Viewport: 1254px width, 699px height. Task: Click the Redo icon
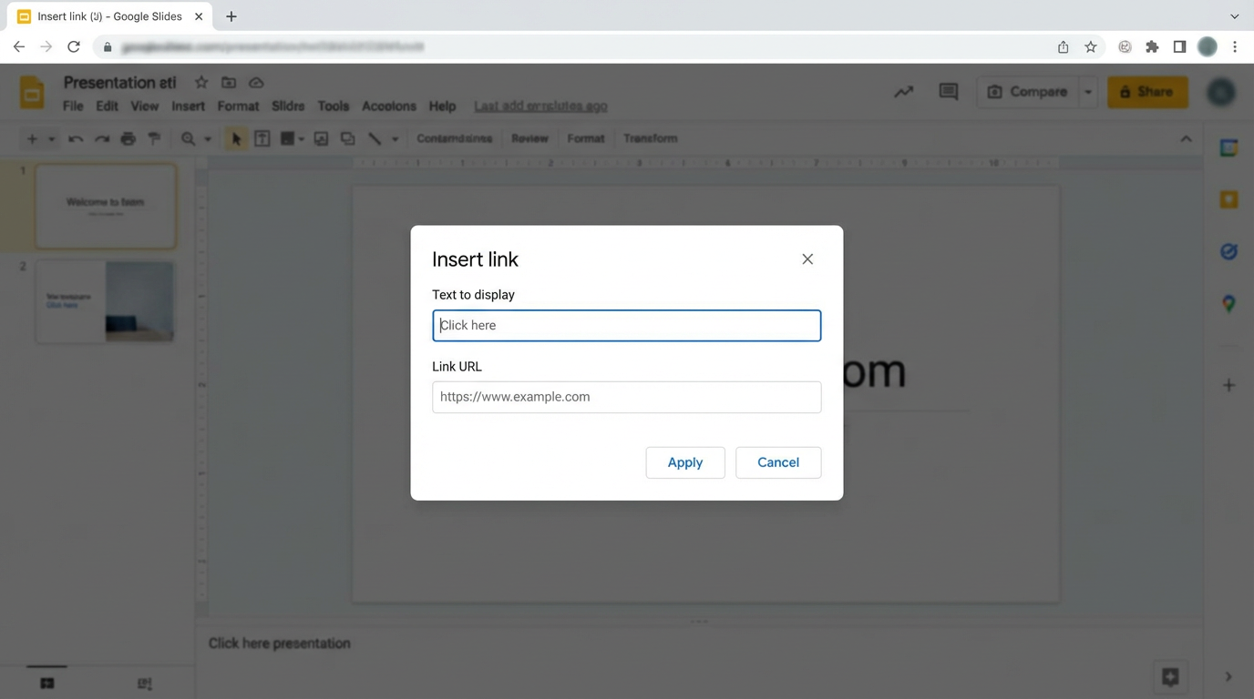[x=101, y=138]
